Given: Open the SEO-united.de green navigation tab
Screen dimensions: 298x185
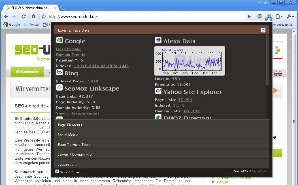Looking at the screenshot, I should 27,72.
